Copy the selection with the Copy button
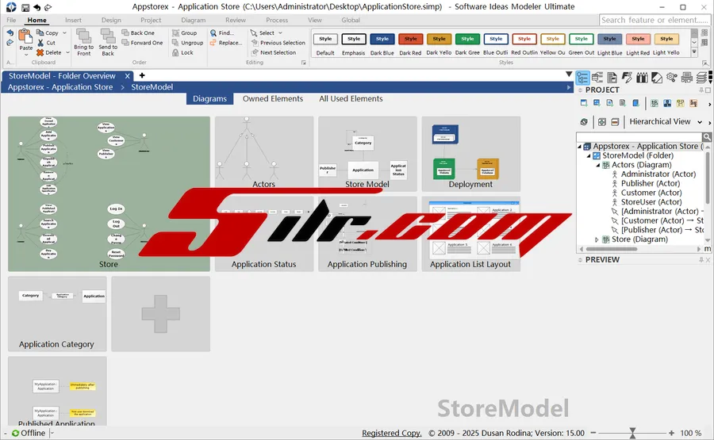This screenshot has width=714, height=440. click(x=48, y=33)
